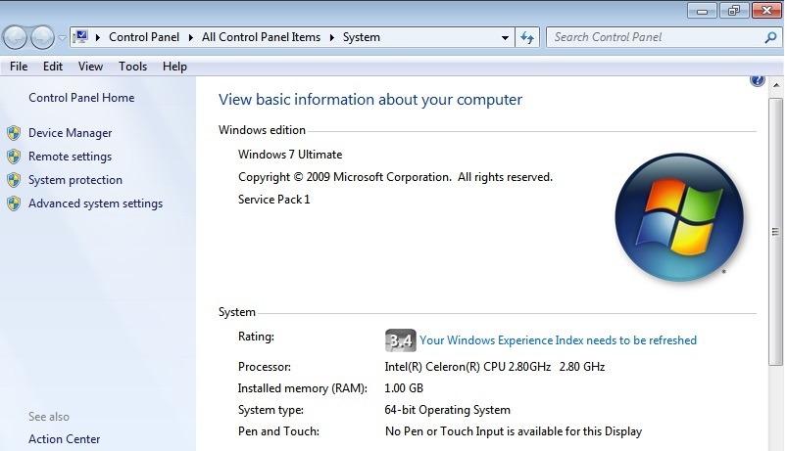The width and height of the screenshot is (788, 451).
Task: Open Remote settings link
Action: pos(70,157)
